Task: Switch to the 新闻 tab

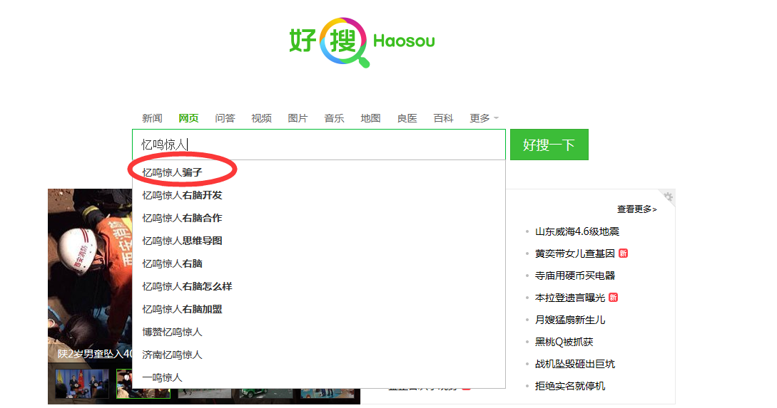Action: [152, 118]
